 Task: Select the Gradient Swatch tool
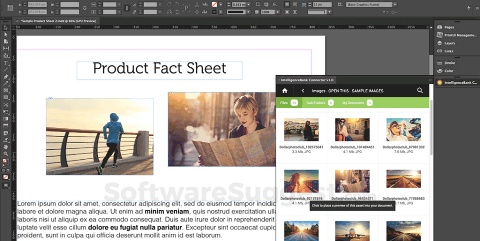click(x=6, y=119)
